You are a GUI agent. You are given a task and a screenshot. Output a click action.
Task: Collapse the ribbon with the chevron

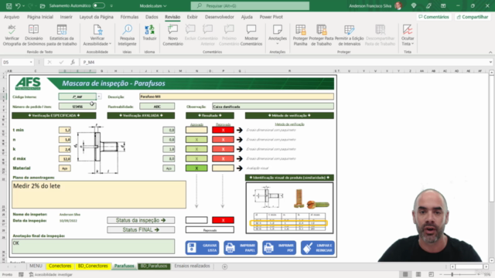coord(490,53)
